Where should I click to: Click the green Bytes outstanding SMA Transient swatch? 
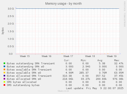[x=4, y=63]
